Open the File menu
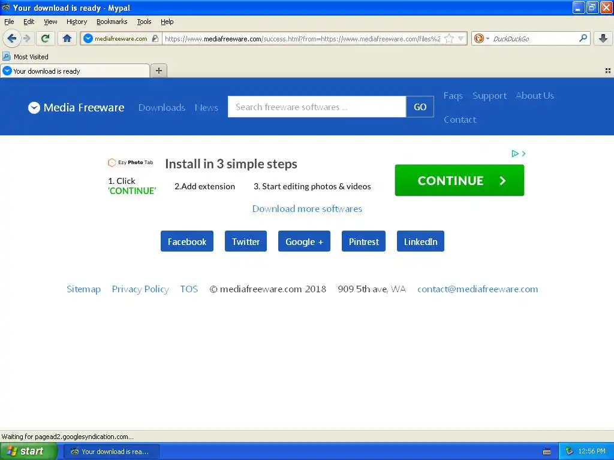This screenshot has width=614, height=460. tap(9, 22)
